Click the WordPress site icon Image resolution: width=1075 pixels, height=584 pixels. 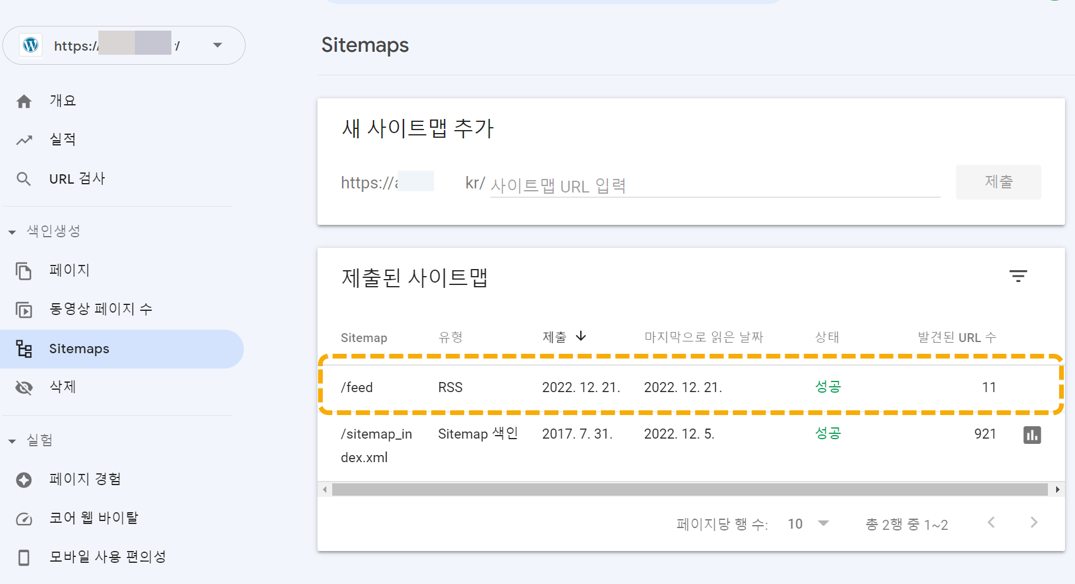click(30, 45)
